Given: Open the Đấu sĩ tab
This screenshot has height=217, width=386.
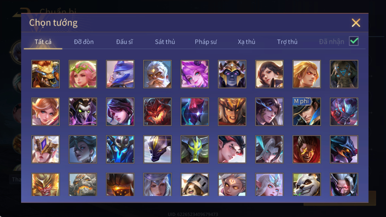Looking at the screenshot, I should (x=124, y=42).
